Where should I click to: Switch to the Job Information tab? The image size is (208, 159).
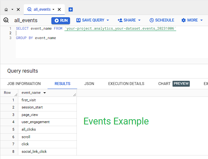(24, 84)
